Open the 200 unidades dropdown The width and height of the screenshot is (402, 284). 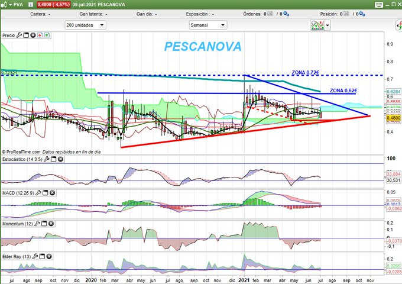[x=85, y=25]
